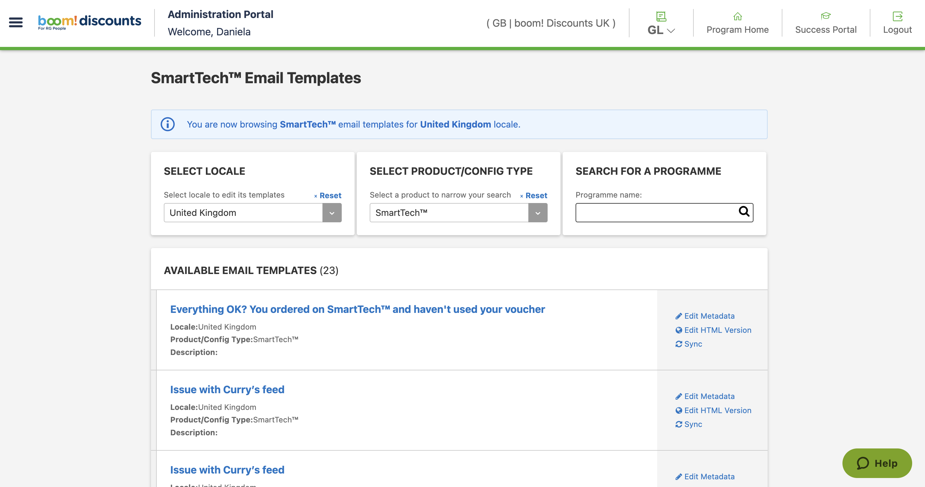Click globe icon of first Curry's feed row
Image resolution: width=925 pixels, height=487 pixels.
pyautogui.click(x=678, y=411)
